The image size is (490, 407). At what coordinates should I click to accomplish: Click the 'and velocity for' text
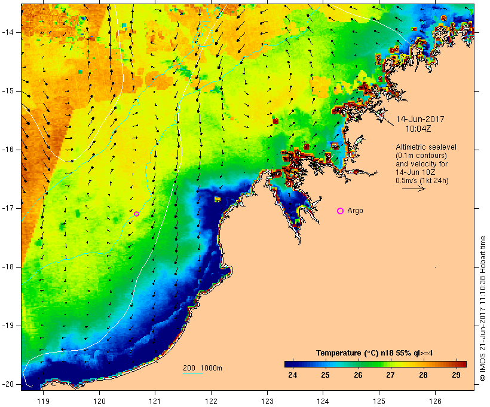pyautogui.click(x=421, y=164)
